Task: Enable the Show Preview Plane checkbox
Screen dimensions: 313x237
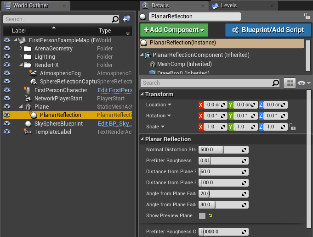Action: (x=202, y=216)
